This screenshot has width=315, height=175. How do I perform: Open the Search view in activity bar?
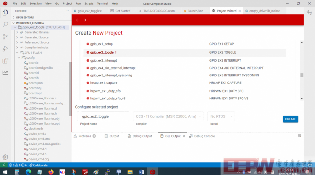pyautogui.click(x=5, y=25)
